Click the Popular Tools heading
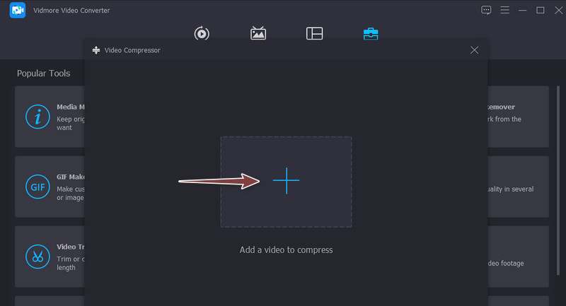This screenshot has height=306, width=566. (44, 73)
